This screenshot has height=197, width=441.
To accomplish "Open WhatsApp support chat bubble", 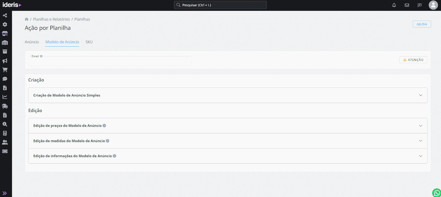I will pyautogui.click(x=437, y=193).
